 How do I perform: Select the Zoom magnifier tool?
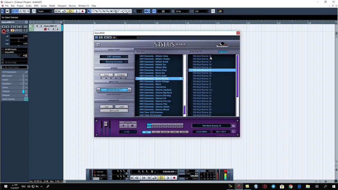click(107, 11)
